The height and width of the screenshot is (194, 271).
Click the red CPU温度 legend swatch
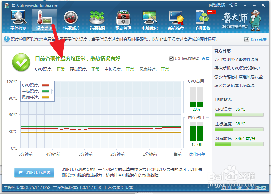pyautogui.click(x=45, y=85)
